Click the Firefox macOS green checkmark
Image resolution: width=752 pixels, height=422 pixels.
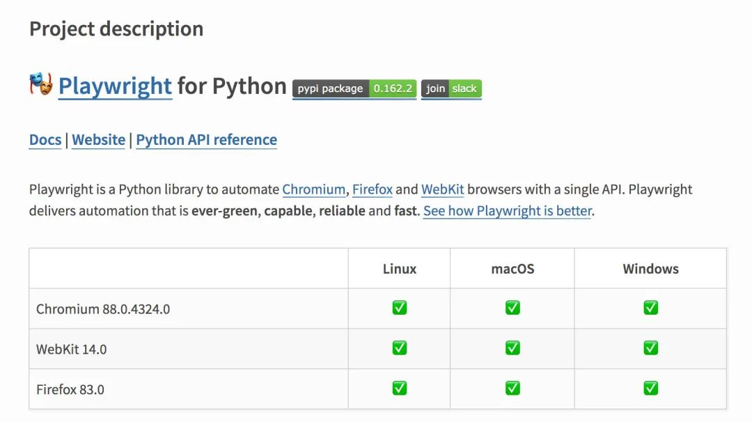pyautogui.click(x=512, y=389)
